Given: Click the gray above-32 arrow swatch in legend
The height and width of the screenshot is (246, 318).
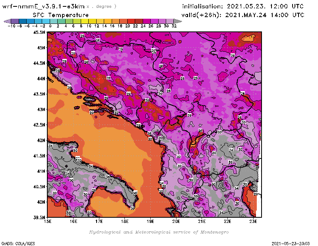Looking at the screenshot, I should 178,21.
